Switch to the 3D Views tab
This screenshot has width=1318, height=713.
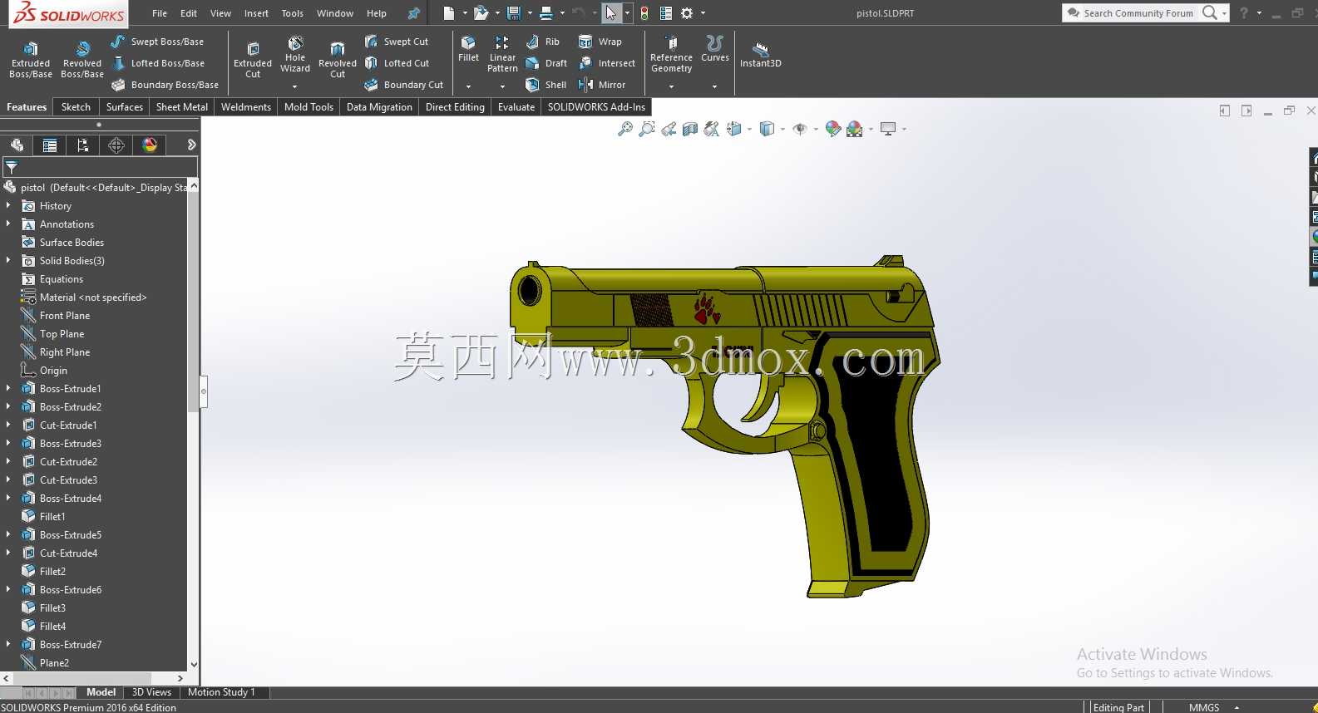151,692
